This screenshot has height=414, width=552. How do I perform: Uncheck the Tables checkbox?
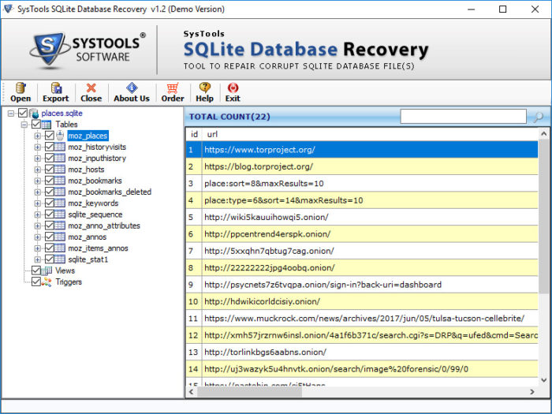pos(36,125)
